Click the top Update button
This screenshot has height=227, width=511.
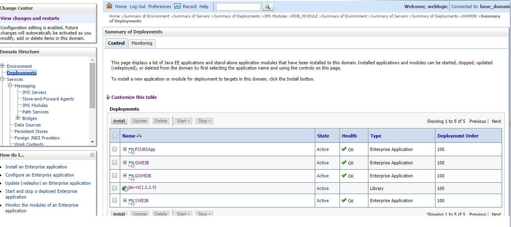pyautogui.click(x=140, y=121)
